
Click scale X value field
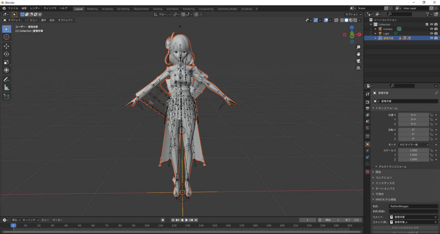[414, 151]
